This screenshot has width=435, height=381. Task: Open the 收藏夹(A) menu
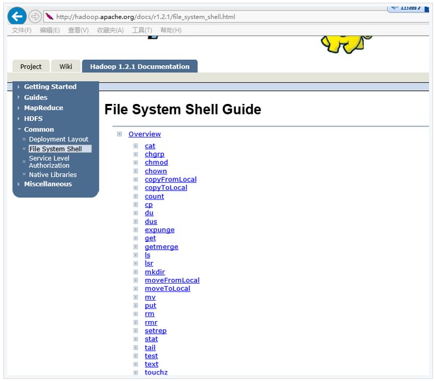110,30
